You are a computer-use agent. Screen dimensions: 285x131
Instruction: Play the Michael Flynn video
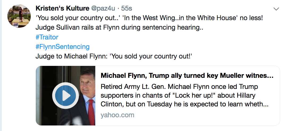[65, 96]
